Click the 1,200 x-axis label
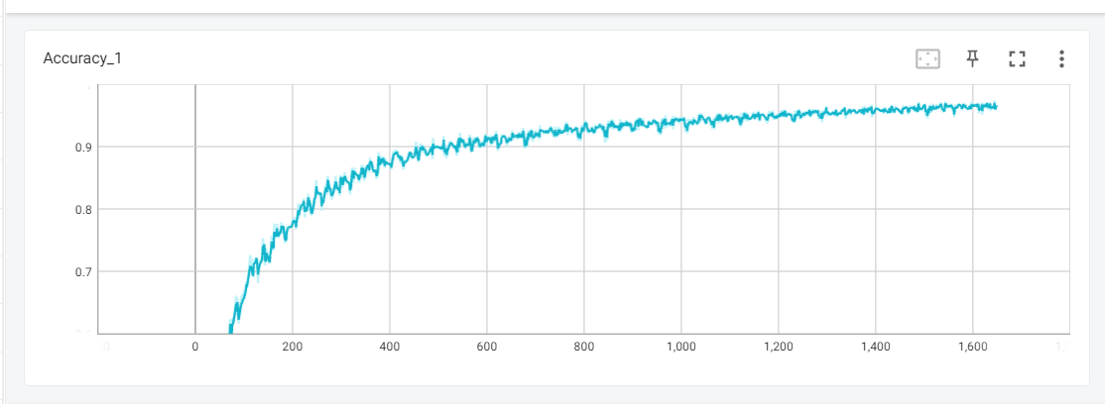The image size is (1105, 404). 778,347
